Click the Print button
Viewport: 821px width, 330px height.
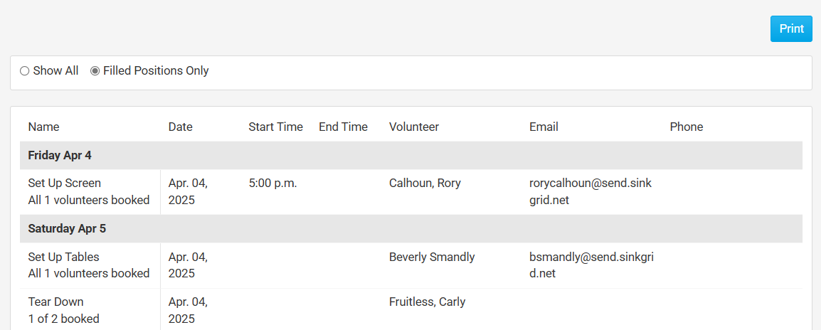coord(791,29)
